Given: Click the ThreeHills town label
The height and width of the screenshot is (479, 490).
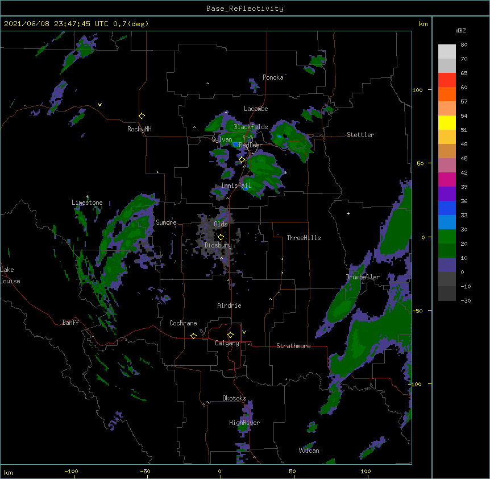Looking at the screenshot, I should tap(304, 238).
